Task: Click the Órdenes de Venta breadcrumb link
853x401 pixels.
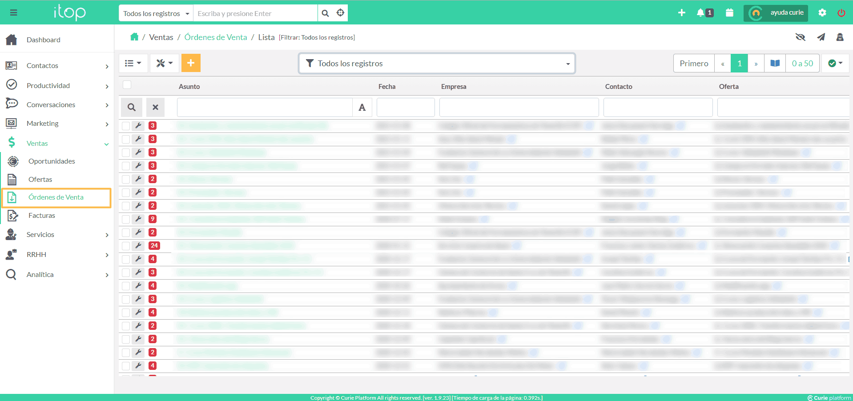Action: click(x=216, y=37)
